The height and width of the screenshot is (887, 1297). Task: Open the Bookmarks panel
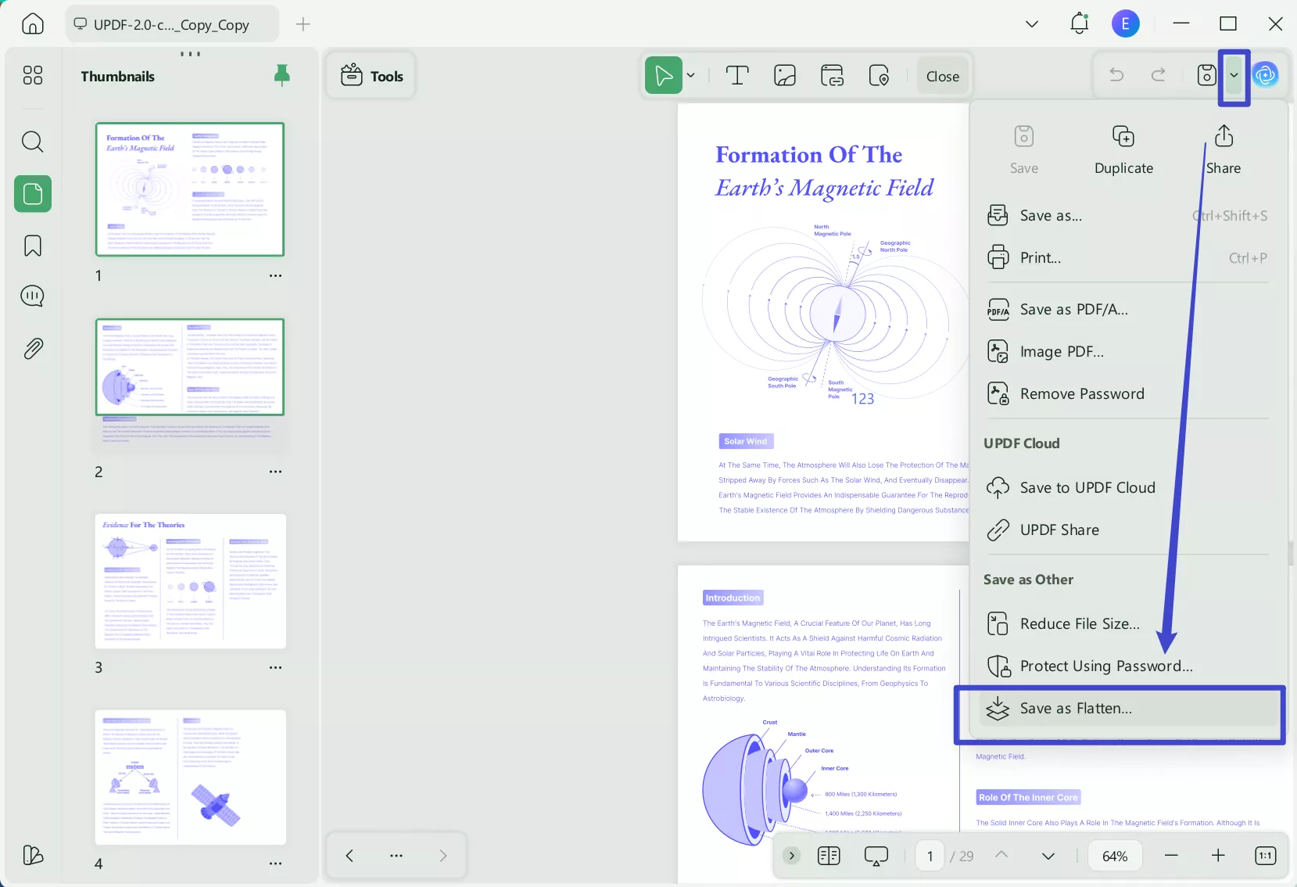point(32,246)
